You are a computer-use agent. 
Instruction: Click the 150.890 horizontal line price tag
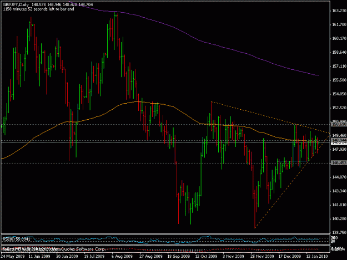tap(339, 125)
